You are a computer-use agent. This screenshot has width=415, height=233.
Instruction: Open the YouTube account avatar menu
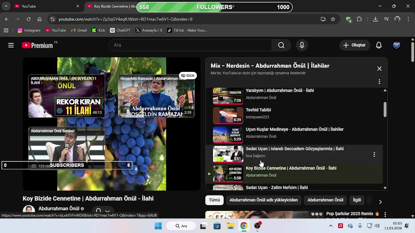pyautogui.click(x=397, y=45)
